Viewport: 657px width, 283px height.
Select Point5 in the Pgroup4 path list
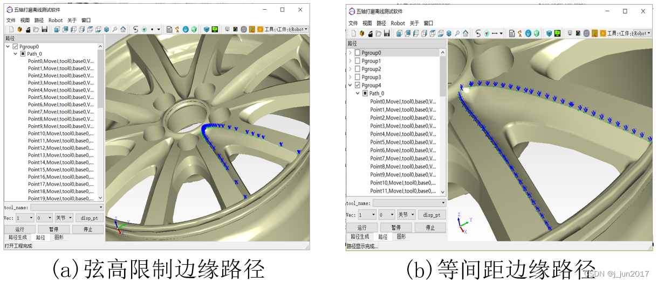point(402,142)
